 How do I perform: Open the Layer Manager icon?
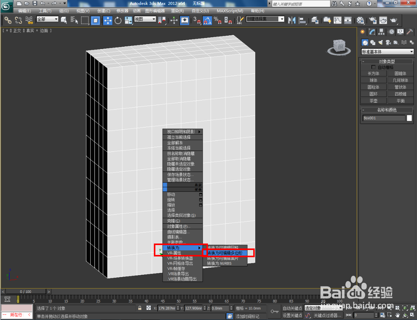[x=315, y=20]
